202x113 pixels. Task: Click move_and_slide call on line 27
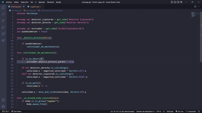coord(47,92)
